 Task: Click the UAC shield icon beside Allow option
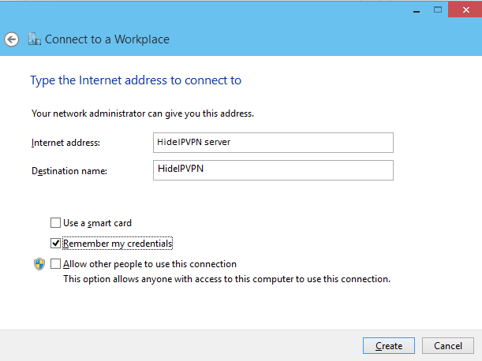click(39, 264)
